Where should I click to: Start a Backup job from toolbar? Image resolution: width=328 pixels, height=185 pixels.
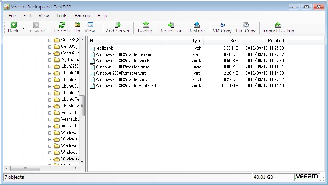[x=146, y=25]
